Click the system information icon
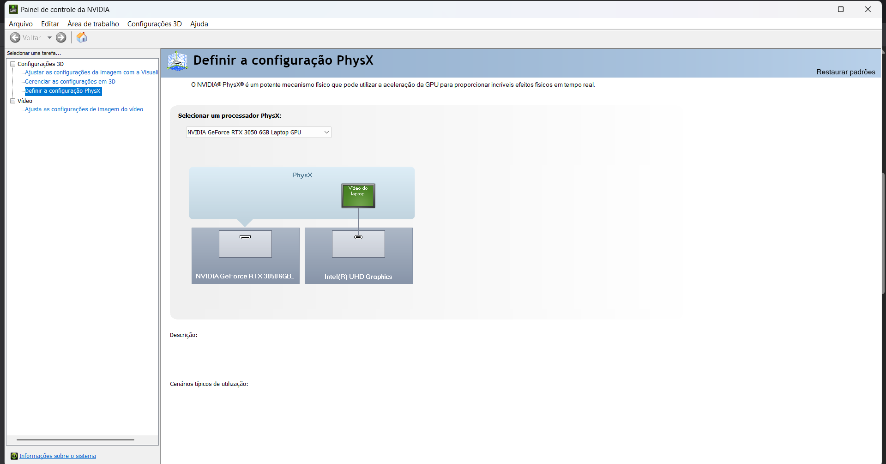This screenshot has width=886, height=464. pos(14,456)
